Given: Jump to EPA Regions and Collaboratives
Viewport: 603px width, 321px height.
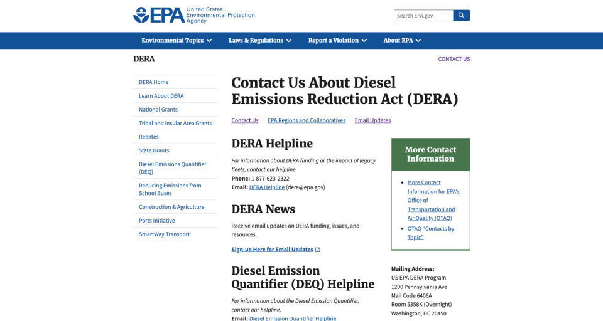Looking at the screenshot, I should (307, 120).
